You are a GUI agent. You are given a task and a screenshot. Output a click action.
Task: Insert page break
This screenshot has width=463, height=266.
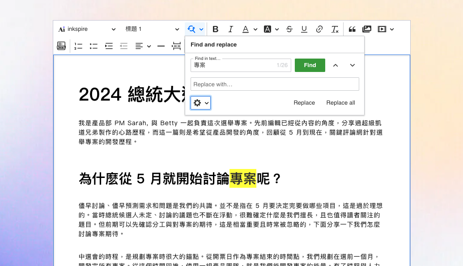click(x=176, y=46)
